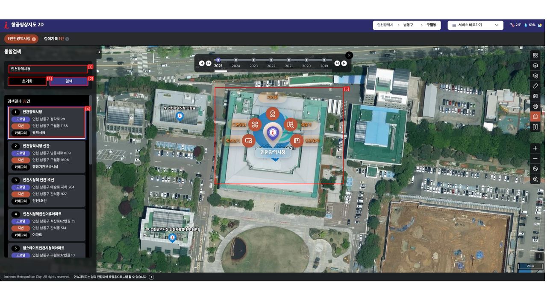The image size is (547, 307).
Task: Select the ruler measurement tool
Action: click(535, 86)
